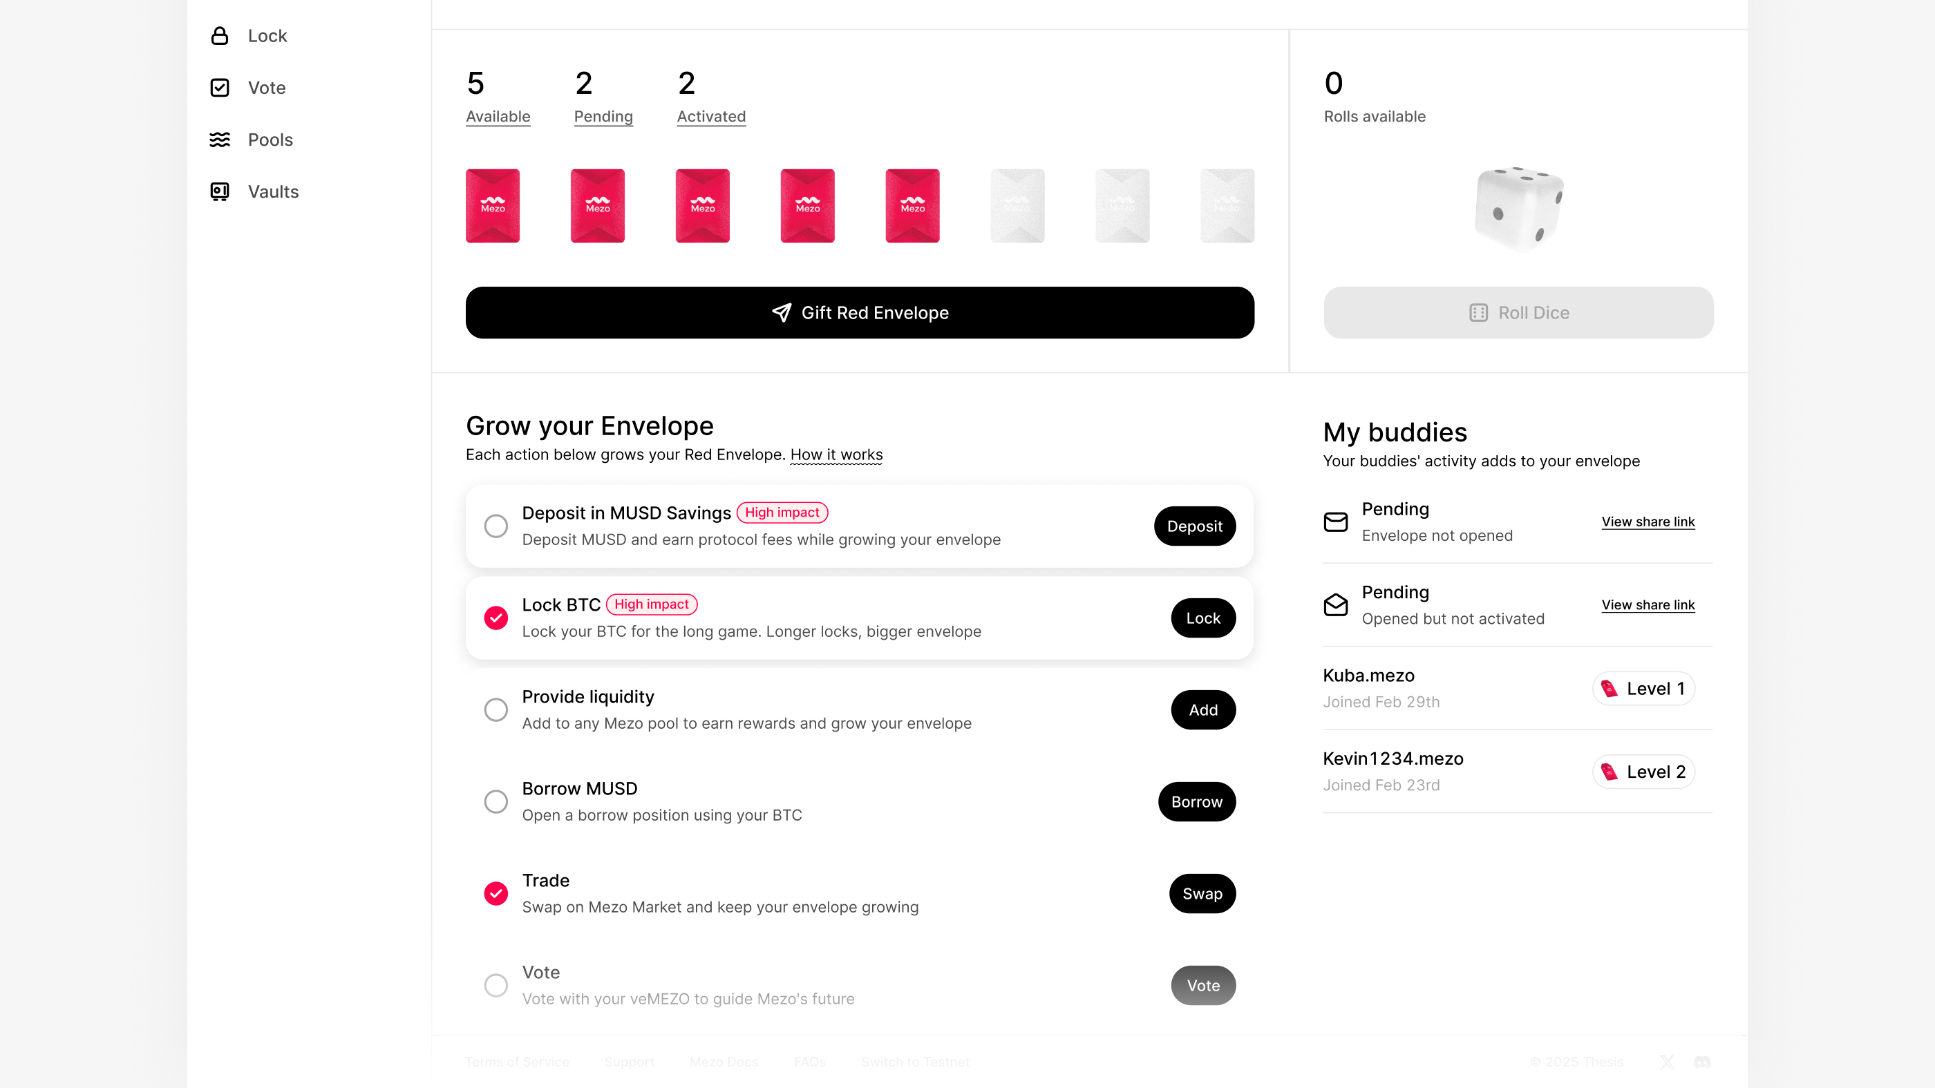Toggle the checked Lock BTC circle
This screenshot has width=1935, height=1088.
(x=495, y=618)
